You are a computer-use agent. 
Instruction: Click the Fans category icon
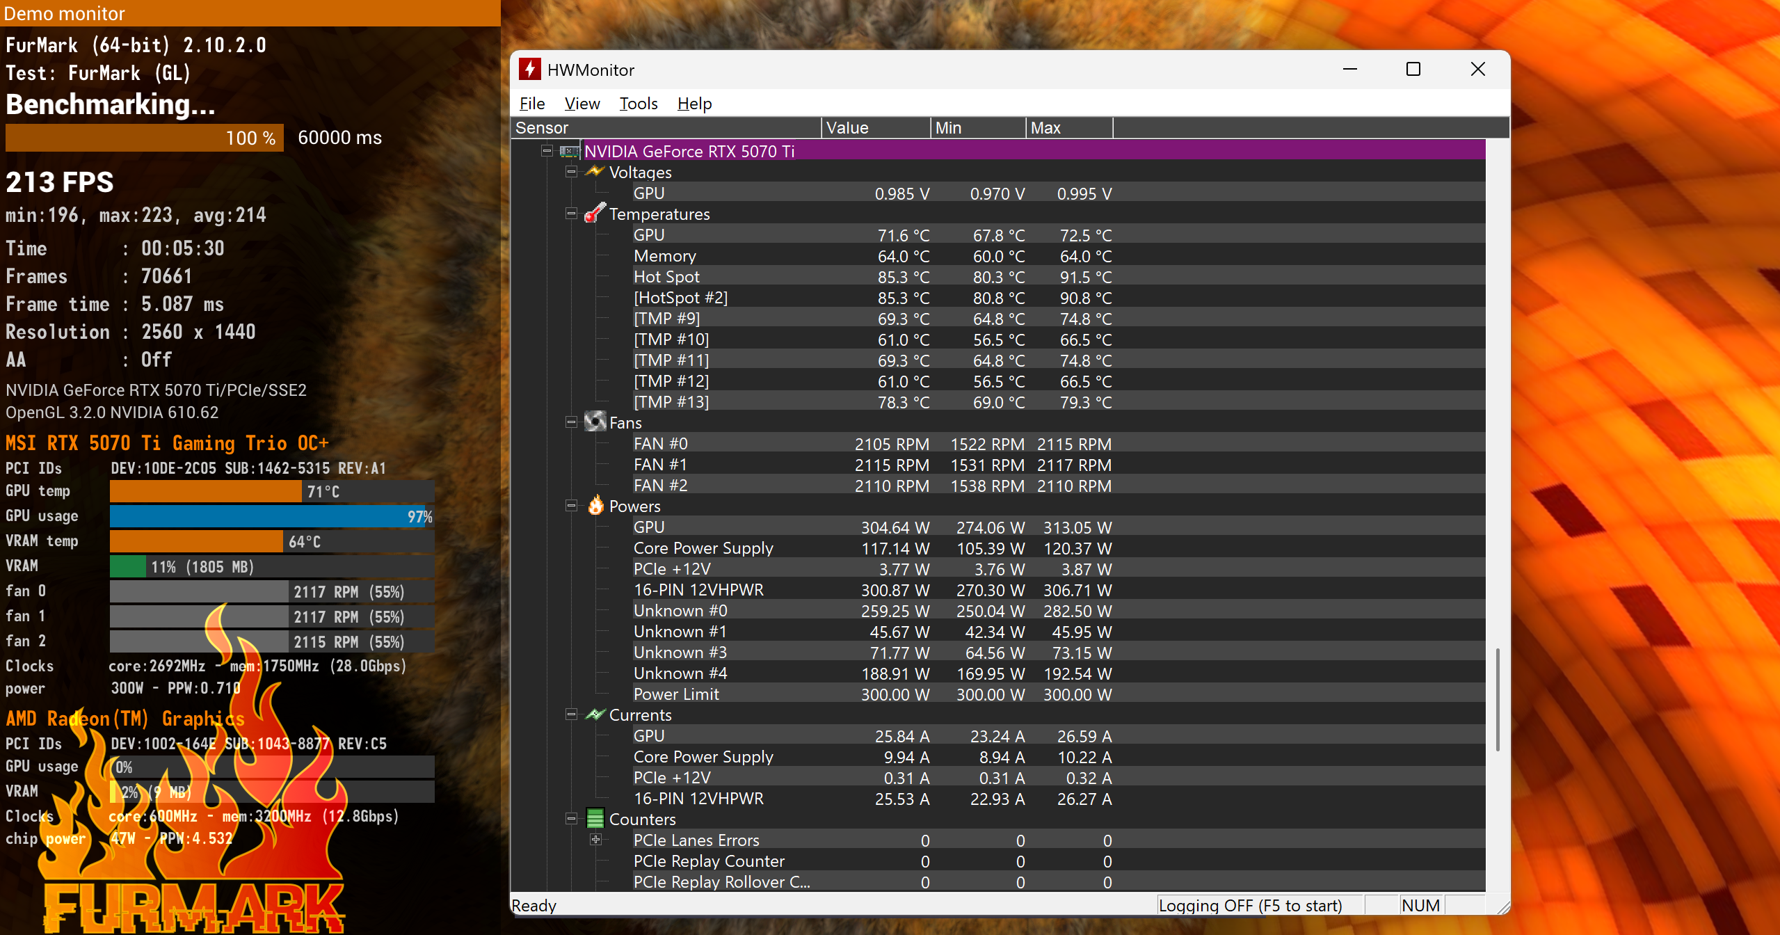[595, 422]
